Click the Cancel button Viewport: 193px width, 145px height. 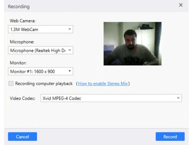[x=22, y=136]
